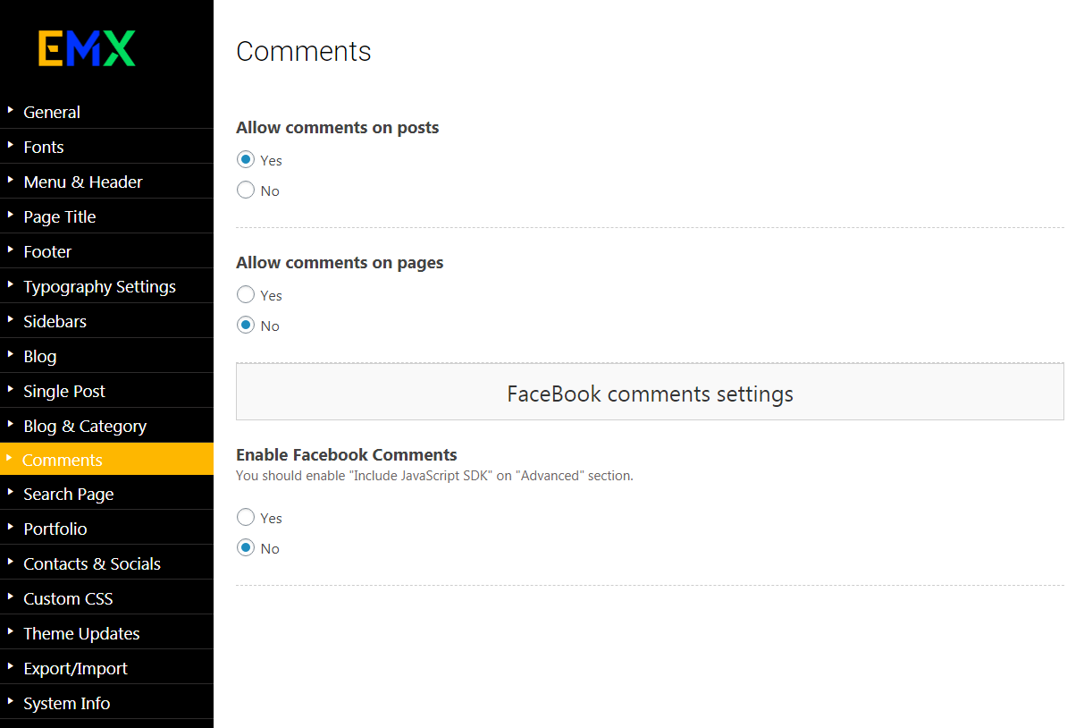
Task: Click arrow next to Typography Settings
Action: (11, 285)
